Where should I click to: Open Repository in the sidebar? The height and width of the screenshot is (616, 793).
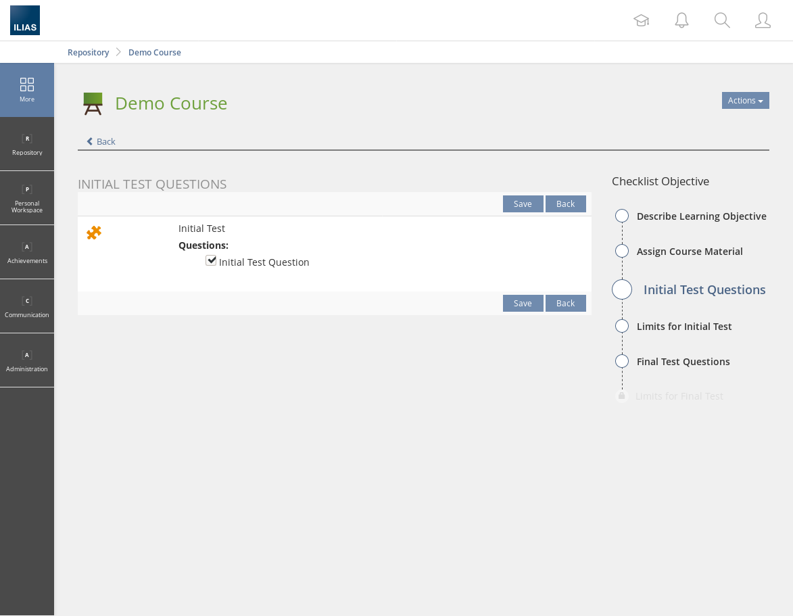click(27, 144)
